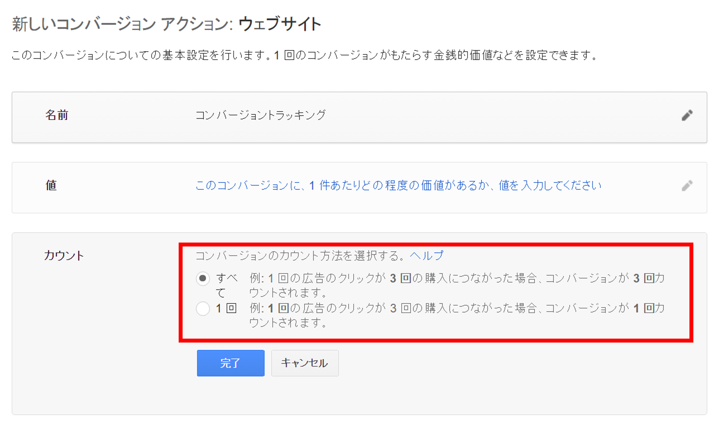Click the pencil edit icon in 値 row
719x426 pixels.
687,186
